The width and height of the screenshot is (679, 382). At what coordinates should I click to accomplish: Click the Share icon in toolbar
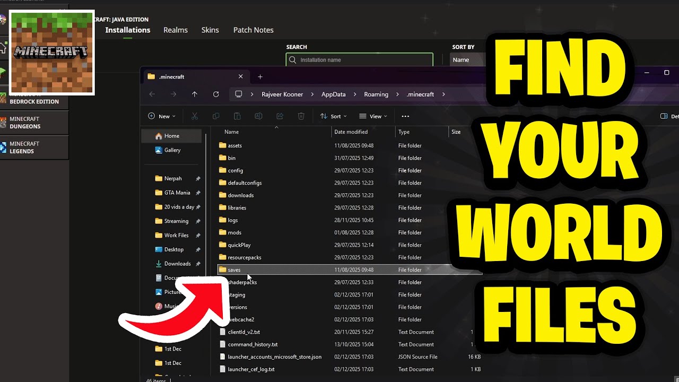pos(280,116)
